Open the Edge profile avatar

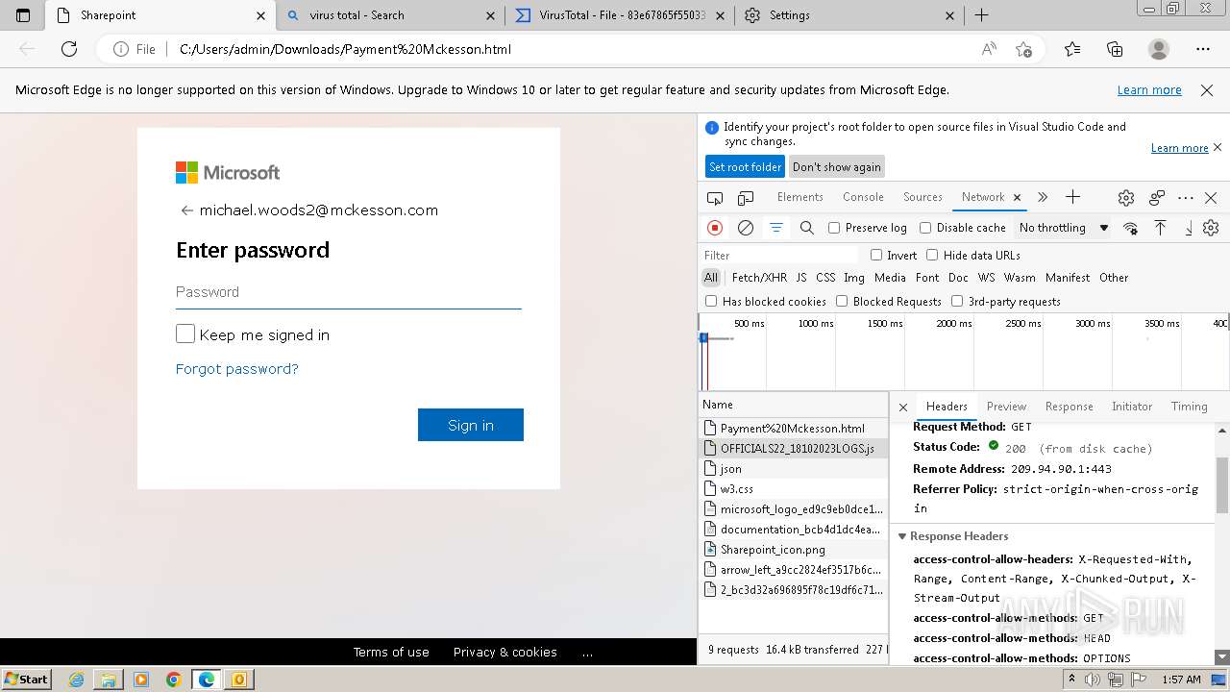coord(1159,49)
